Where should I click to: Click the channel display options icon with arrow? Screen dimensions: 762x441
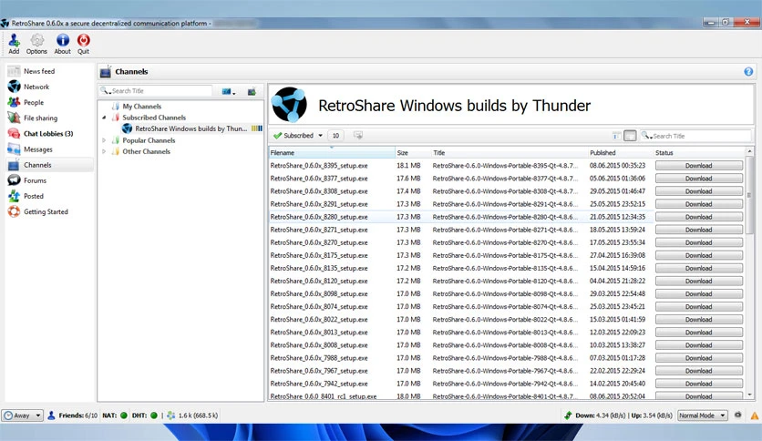click(229, 91)
